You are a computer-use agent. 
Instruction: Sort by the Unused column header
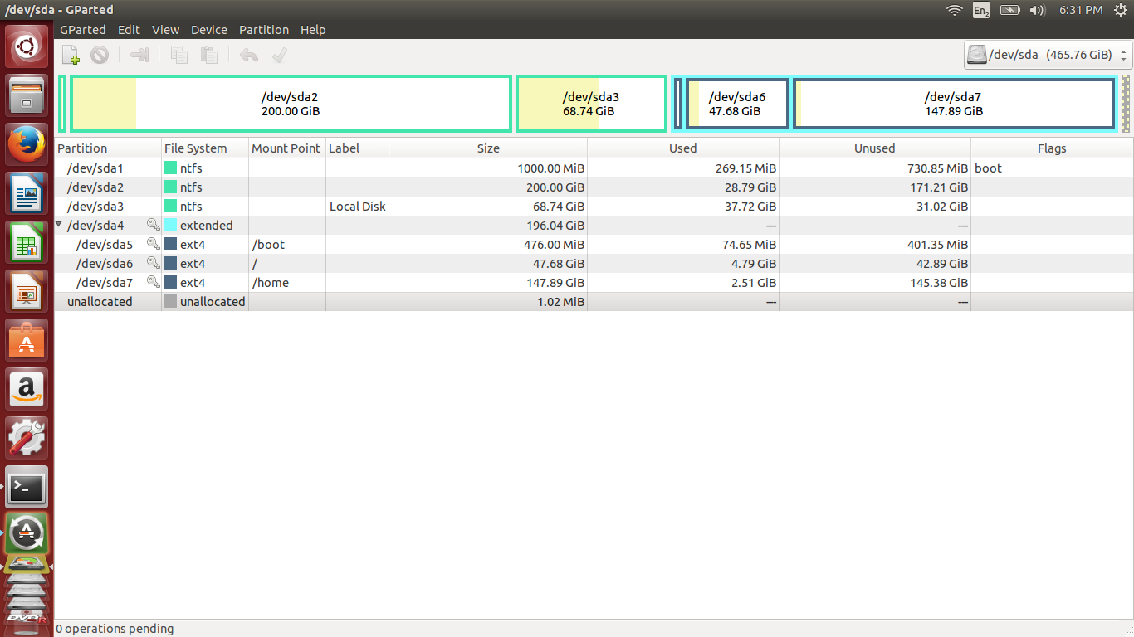[x=875, y=148]
